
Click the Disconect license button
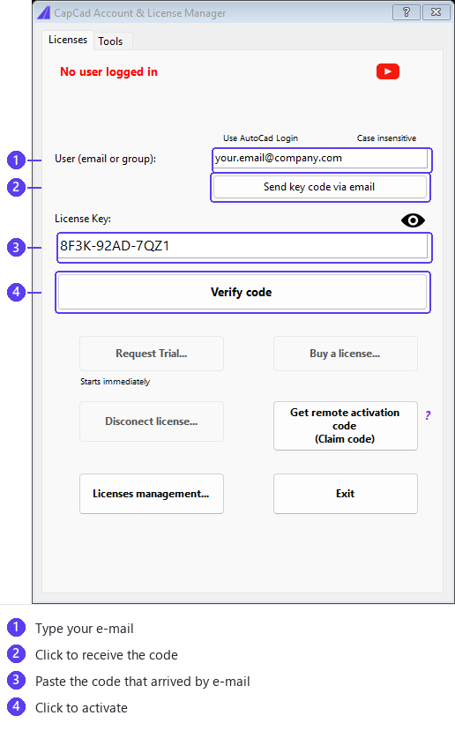click(x=152, y=421)
